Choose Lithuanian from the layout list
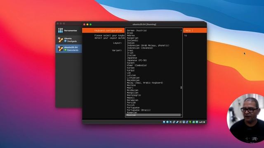The height and width of the screenshot is (148, 264). (x=133, y=78)
